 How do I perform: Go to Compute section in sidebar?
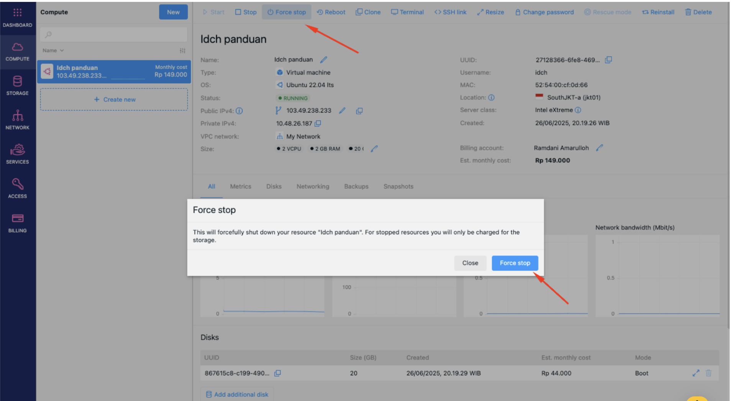point(17,52)
